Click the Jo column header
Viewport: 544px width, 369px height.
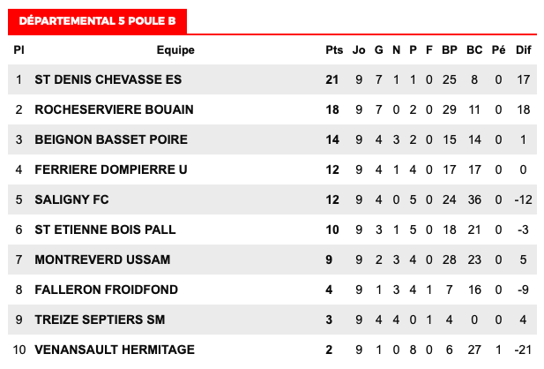click(x=359, y=50)
